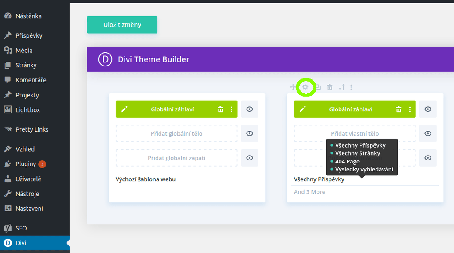454x253 pixels.
Task: Click the Všechny Příspěvky template title
Action: pyautogui.click(x=319, y=179)
